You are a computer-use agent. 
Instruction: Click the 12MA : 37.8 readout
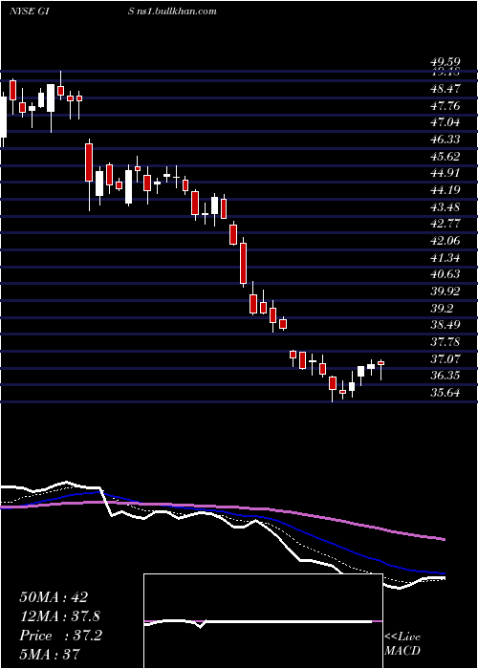coord(59,616)
